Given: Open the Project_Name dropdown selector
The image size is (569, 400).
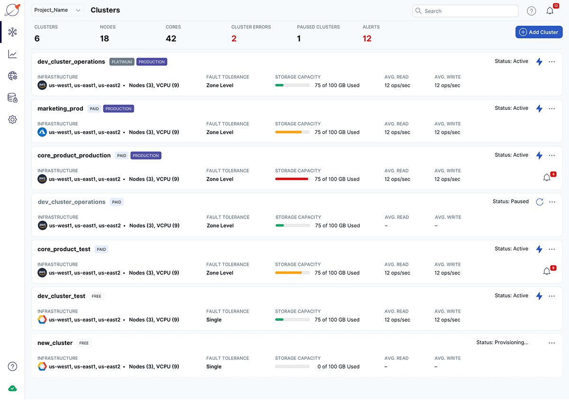Looking at the screenshot, I should (57, 9).
